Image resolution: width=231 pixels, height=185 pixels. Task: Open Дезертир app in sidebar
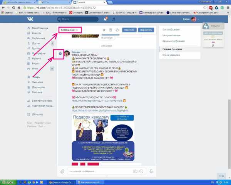(35, 114)
